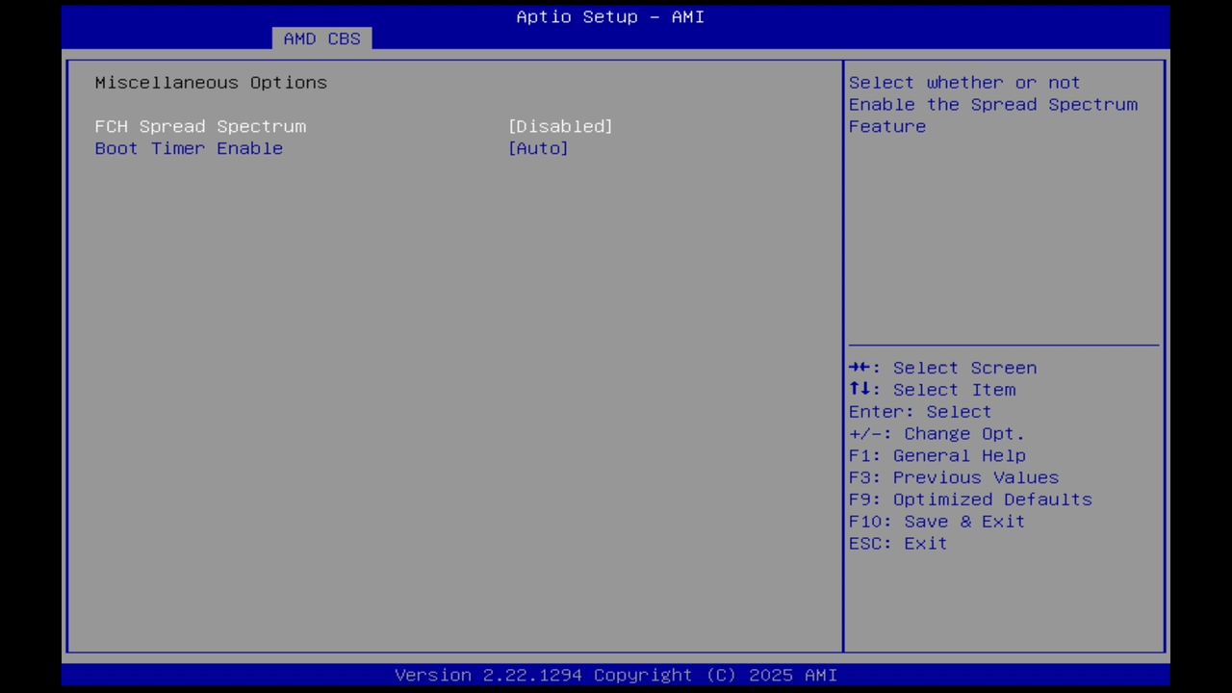Image resolution: width=1232 pixels, height=693 pixels.
Task: Click the Version 2.22.1294 status bar text
Action: (616, 675)
